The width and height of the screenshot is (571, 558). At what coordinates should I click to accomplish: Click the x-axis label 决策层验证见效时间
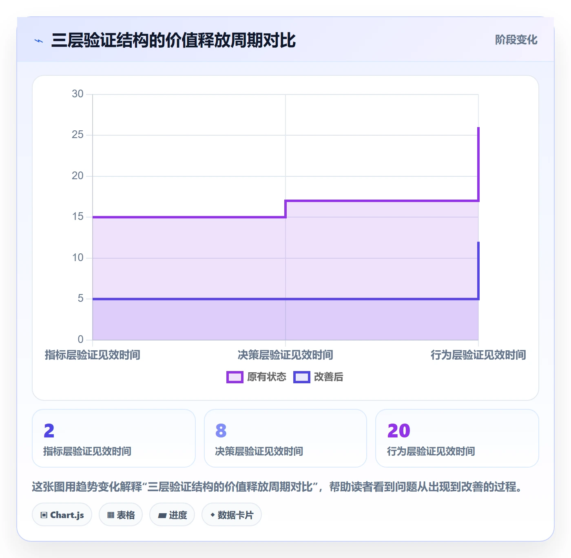[x=285, y=355]
